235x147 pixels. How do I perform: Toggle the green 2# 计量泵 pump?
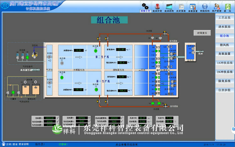[x=13, y=92]
